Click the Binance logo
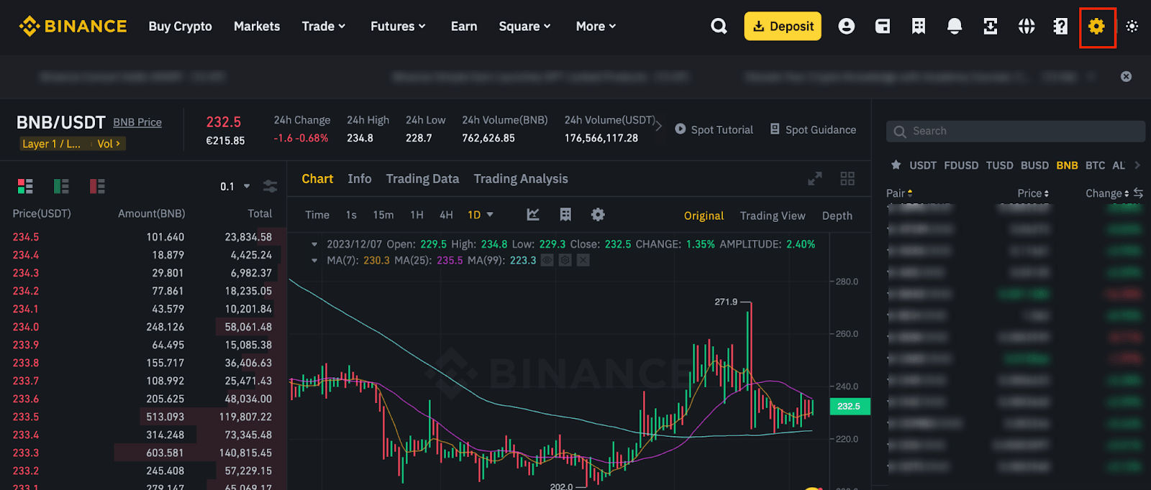The width and height of the screenshot is (1151, 490). [73, 27]
